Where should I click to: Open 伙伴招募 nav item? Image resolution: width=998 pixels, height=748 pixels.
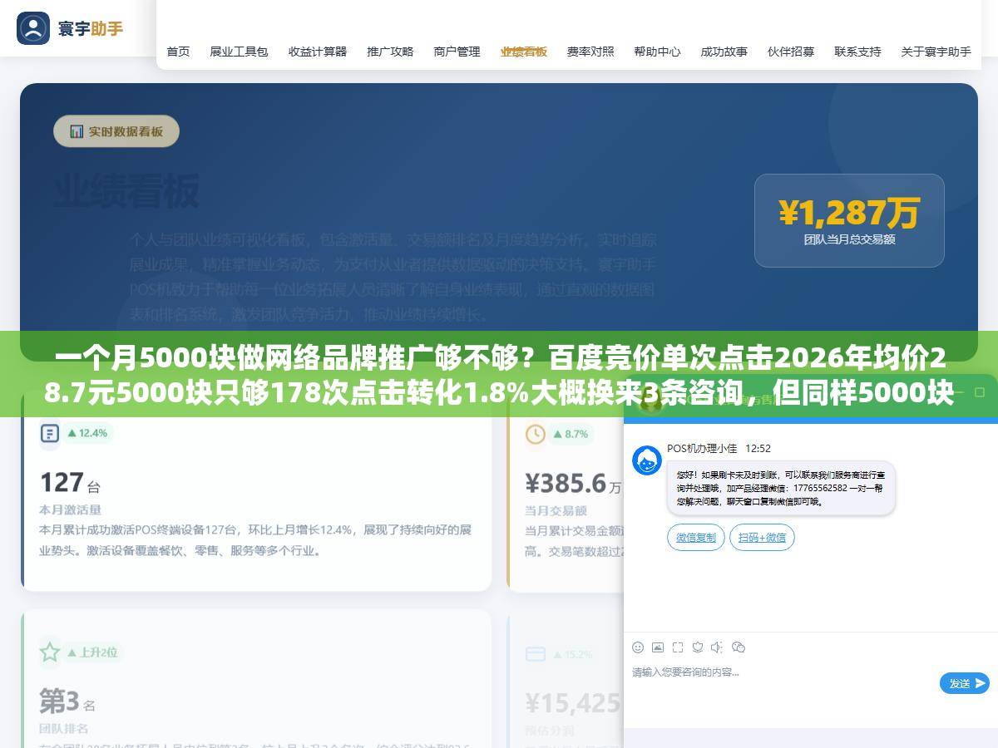tap(791, 52)
